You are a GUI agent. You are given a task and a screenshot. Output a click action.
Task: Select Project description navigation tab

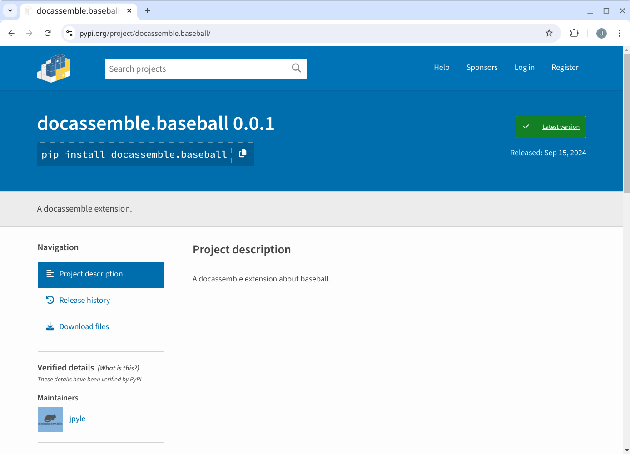click(x=101, y=274)
